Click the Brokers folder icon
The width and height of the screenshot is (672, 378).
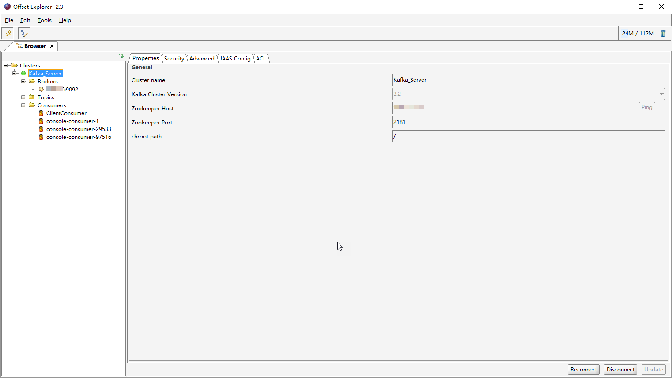32,81
